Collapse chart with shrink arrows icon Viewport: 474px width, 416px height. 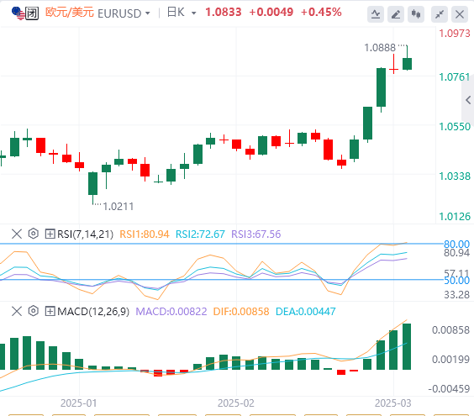tap(440, 14)
